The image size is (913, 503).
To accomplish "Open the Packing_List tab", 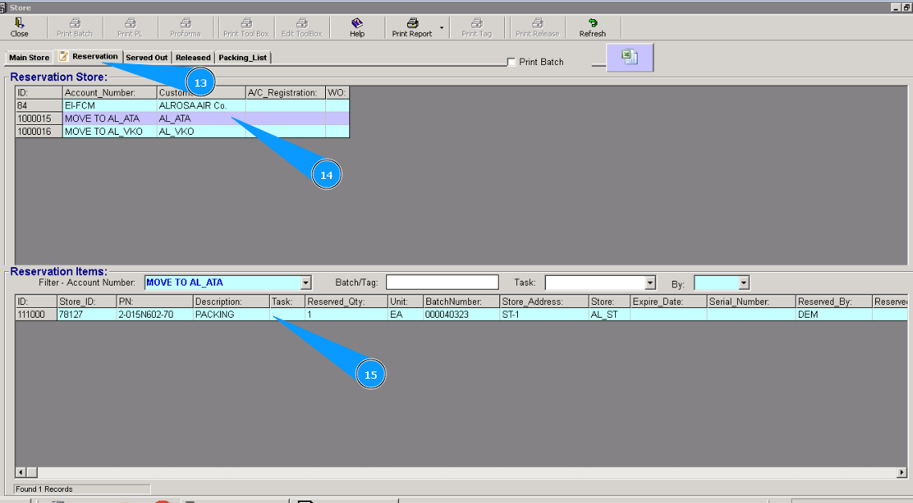I will click(243, 58).
